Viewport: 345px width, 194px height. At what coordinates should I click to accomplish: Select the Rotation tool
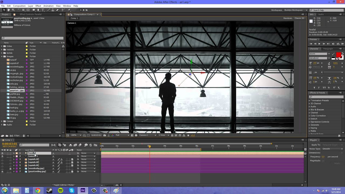[x=19, y=10]
